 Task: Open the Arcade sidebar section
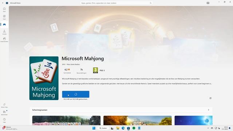4,32
